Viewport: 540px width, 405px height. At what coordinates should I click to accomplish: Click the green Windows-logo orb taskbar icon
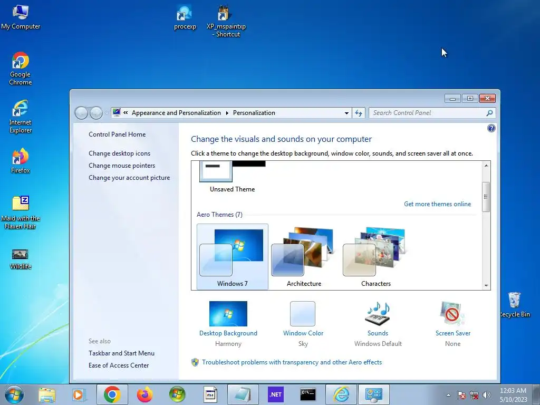click(177, 394)
